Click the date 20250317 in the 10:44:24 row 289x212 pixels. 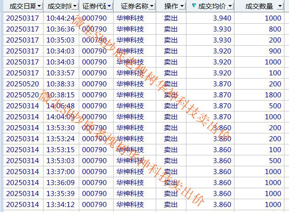(22, 18)
